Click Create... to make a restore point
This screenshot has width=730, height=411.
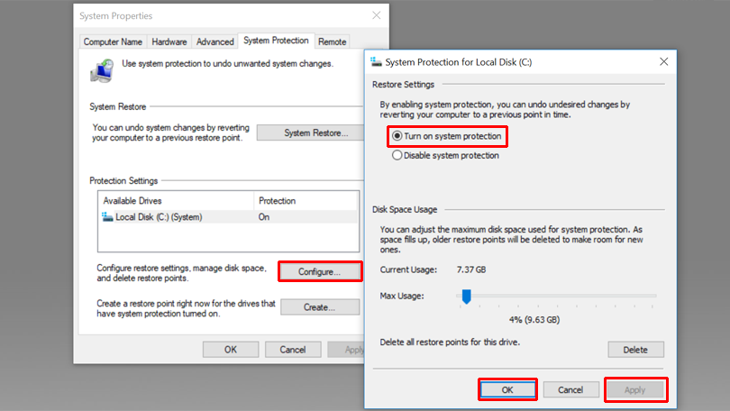[x=319, y=307]
